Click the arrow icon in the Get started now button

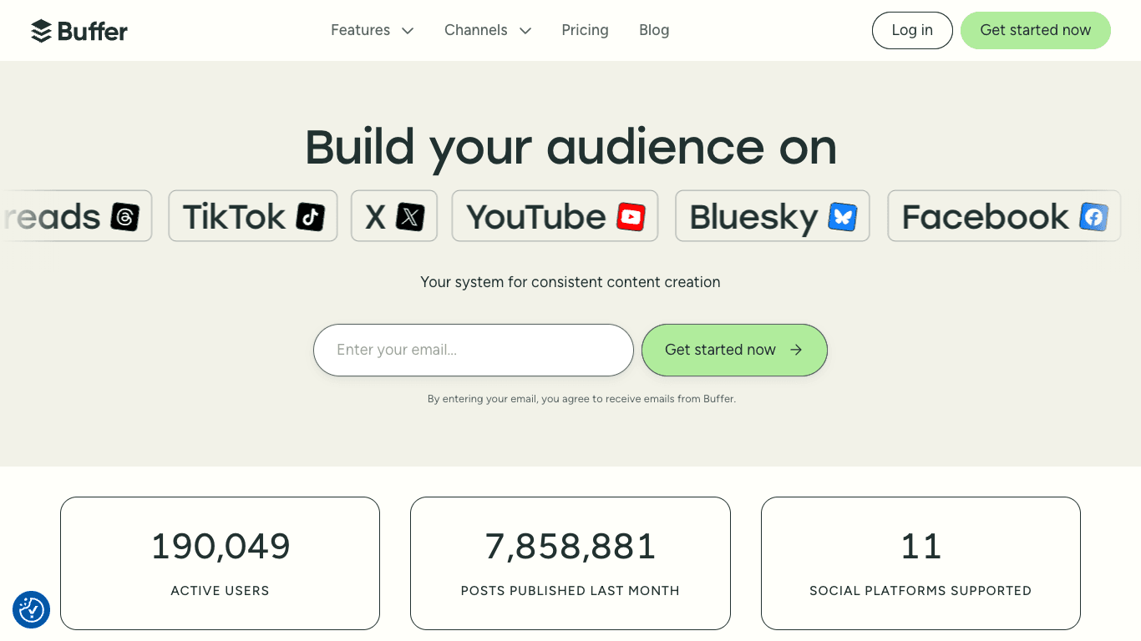[x=796, y=350]
